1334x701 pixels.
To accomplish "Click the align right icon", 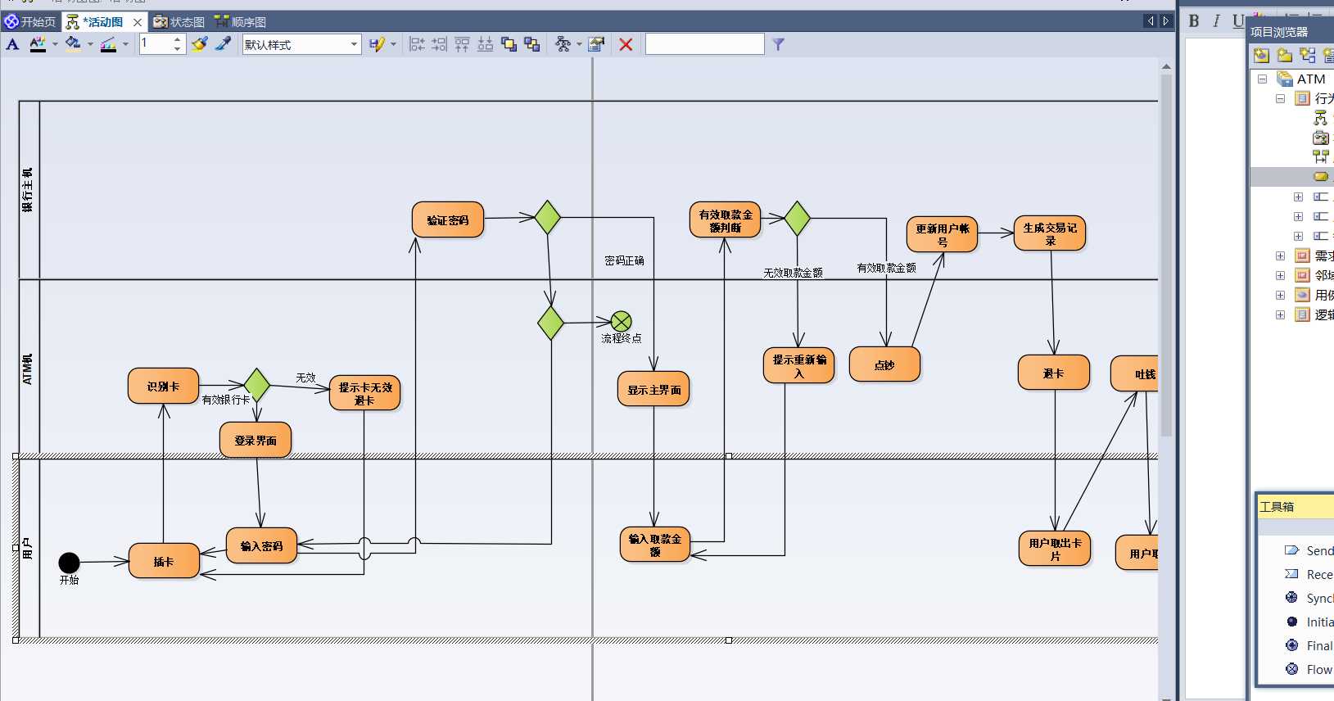I will pos(440,44).
